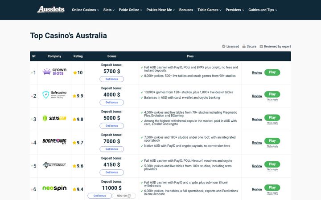321x200 pixels.
Task: Play at Neospin
Action: [272, 188]
